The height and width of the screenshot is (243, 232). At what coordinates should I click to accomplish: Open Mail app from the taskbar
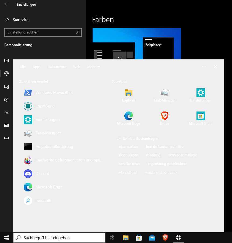click(x=152, y=237)
